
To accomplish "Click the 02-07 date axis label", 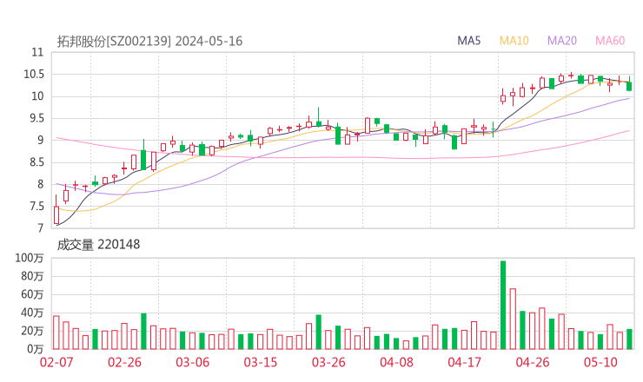I will click(x=56, y=362).
